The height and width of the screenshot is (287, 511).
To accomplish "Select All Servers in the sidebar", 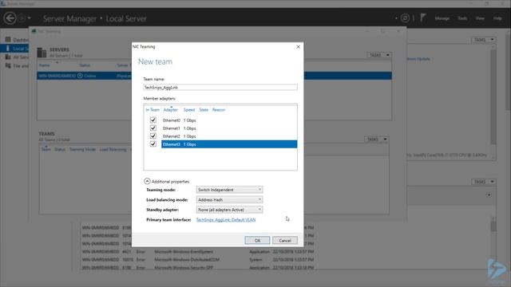I will pyautogui.click(x=17, y=57).
